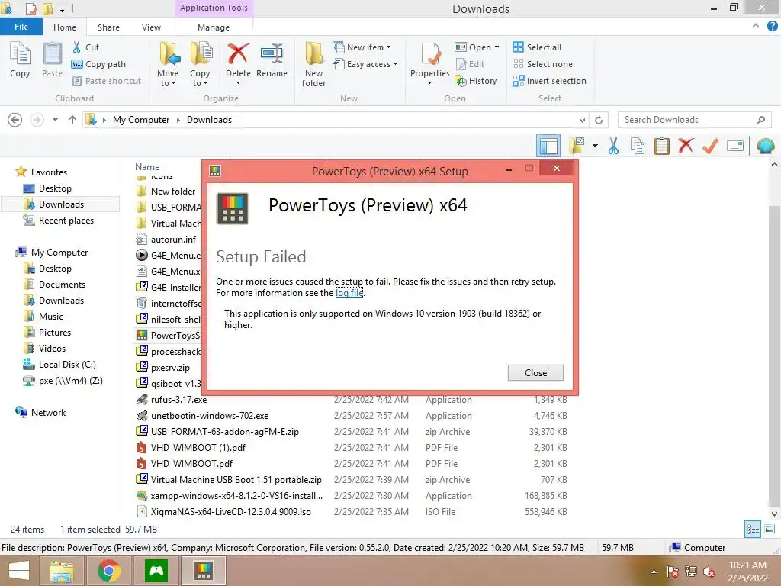Click Invert selection in ribbon
This screenshot has height=586, width=781.
549,81
